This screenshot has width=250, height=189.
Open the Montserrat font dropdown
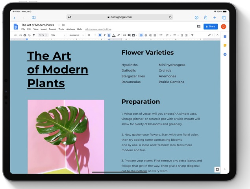[x=76, y=35]
